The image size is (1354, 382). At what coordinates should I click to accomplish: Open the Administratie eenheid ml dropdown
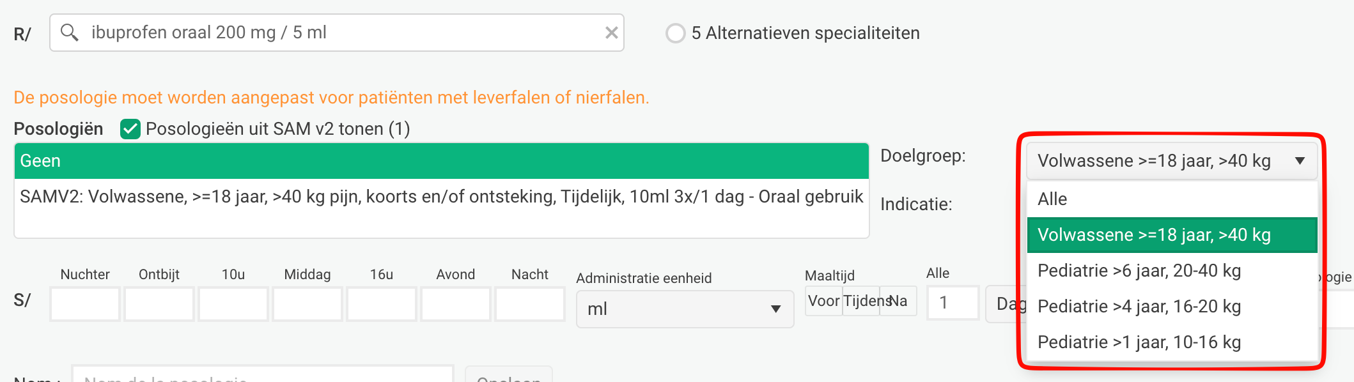684,309
